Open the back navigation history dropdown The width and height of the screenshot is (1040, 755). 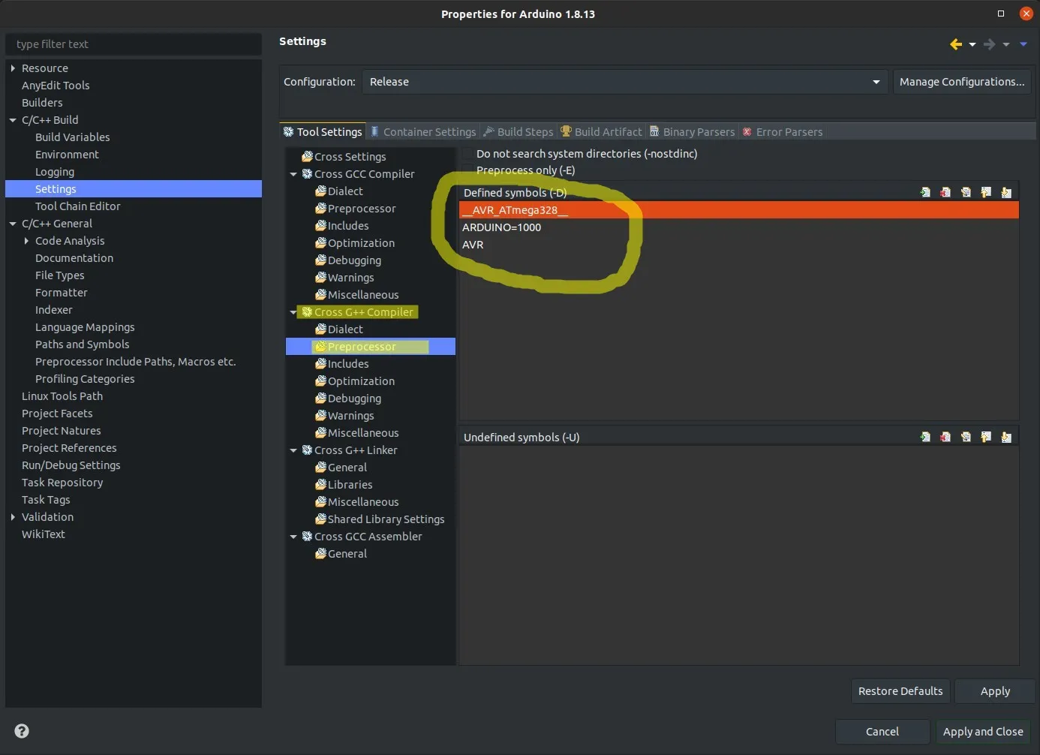[972, 45]
